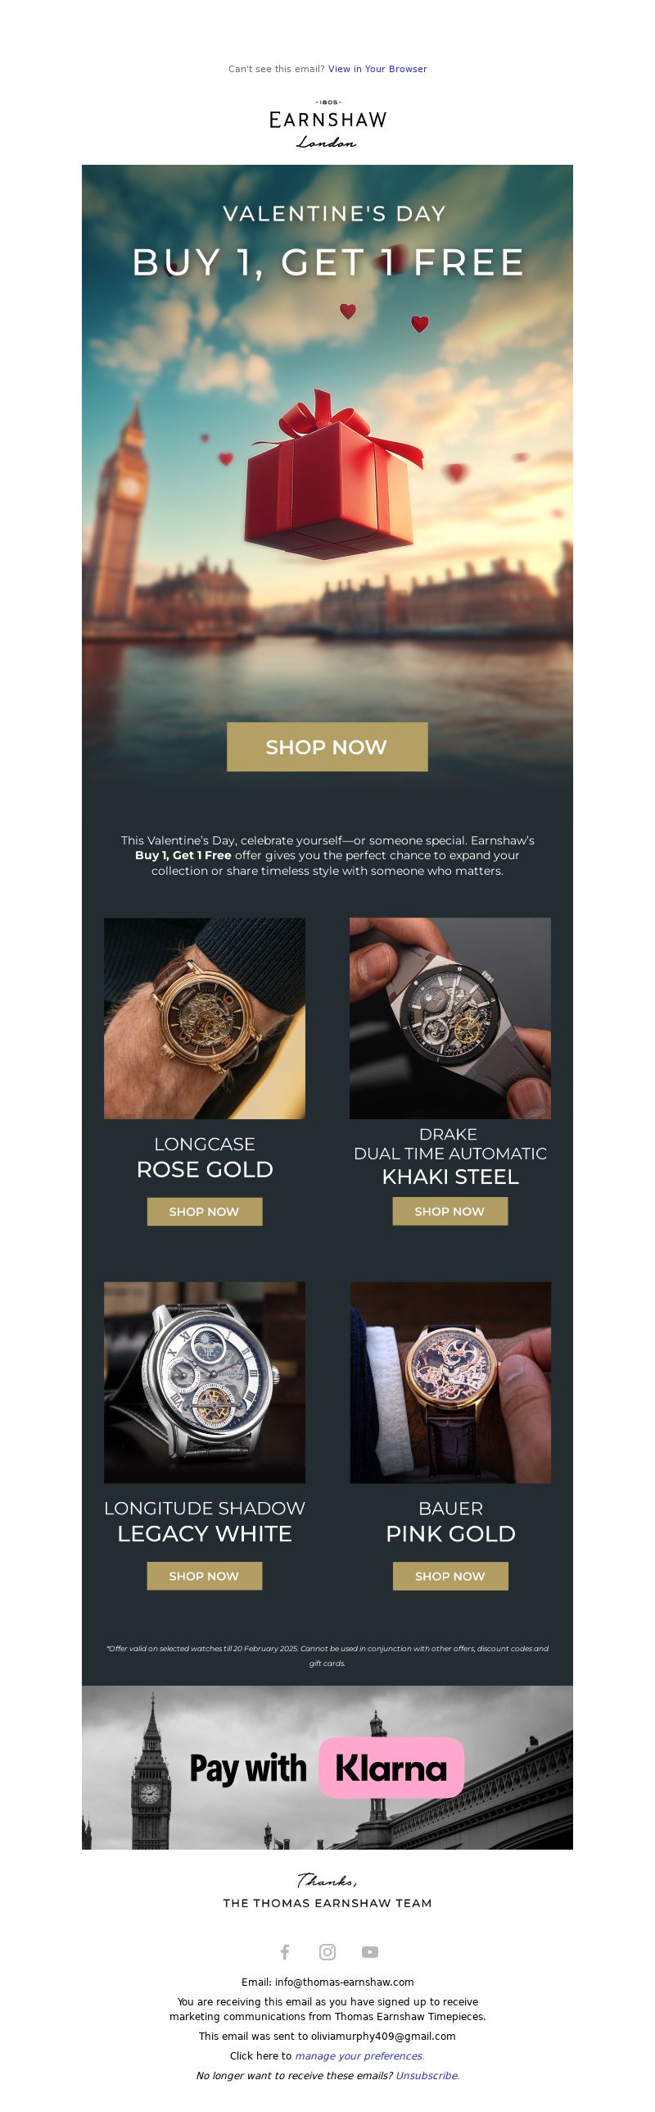Click the pink Klarna logo badge
Image resolution: width=655 pixels, height=2112 pixels.
(x=391, y=1768)
